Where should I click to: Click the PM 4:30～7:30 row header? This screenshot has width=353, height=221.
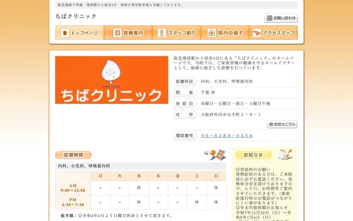point(73,202)
